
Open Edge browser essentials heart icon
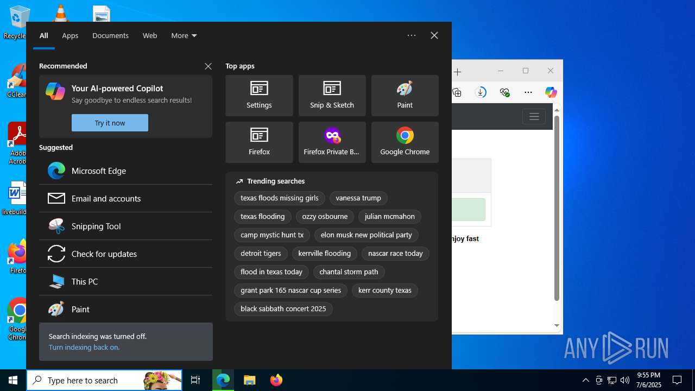[x=505, y=92]
